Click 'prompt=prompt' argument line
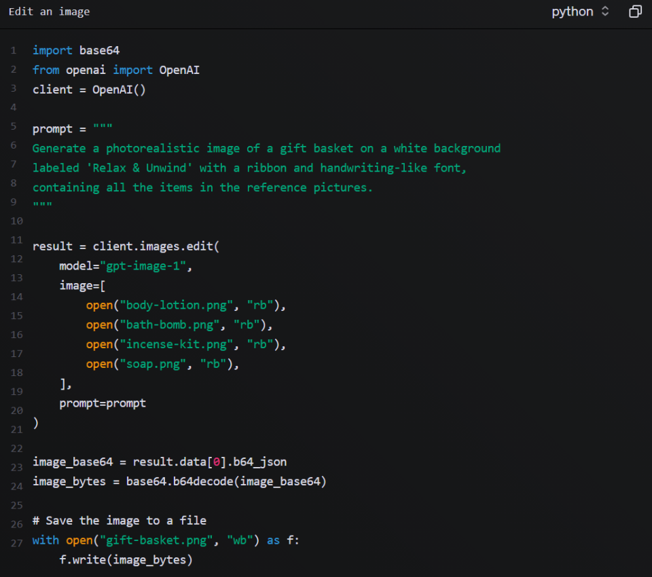This screenshot has width=652, height=577. [x=103, y=403]
